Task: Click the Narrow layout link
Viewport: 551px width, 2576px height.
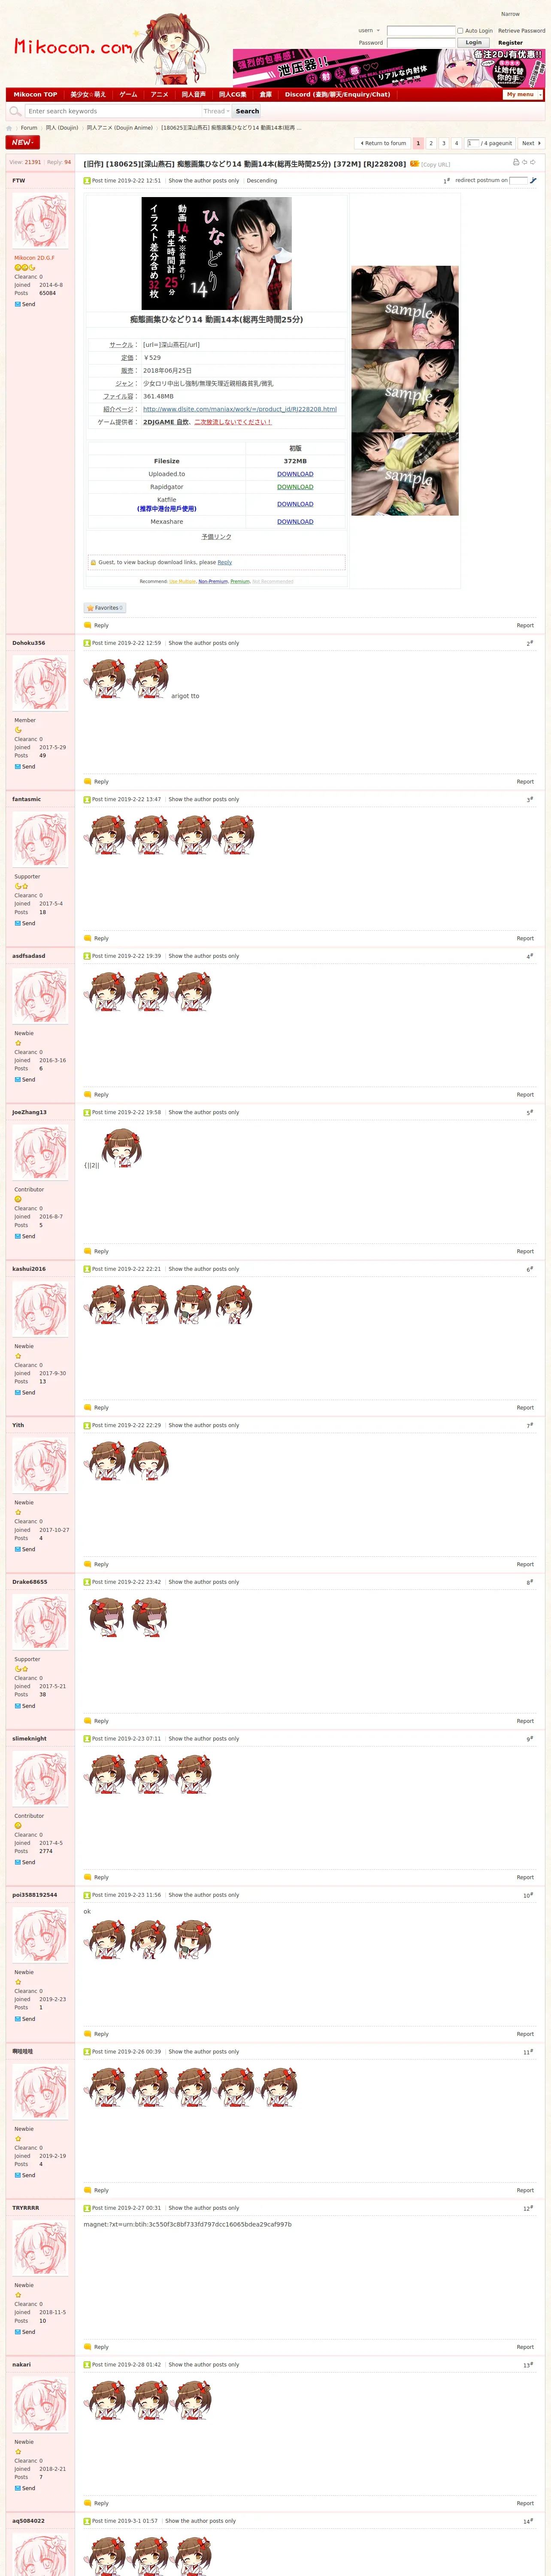Action: [510, 14]
